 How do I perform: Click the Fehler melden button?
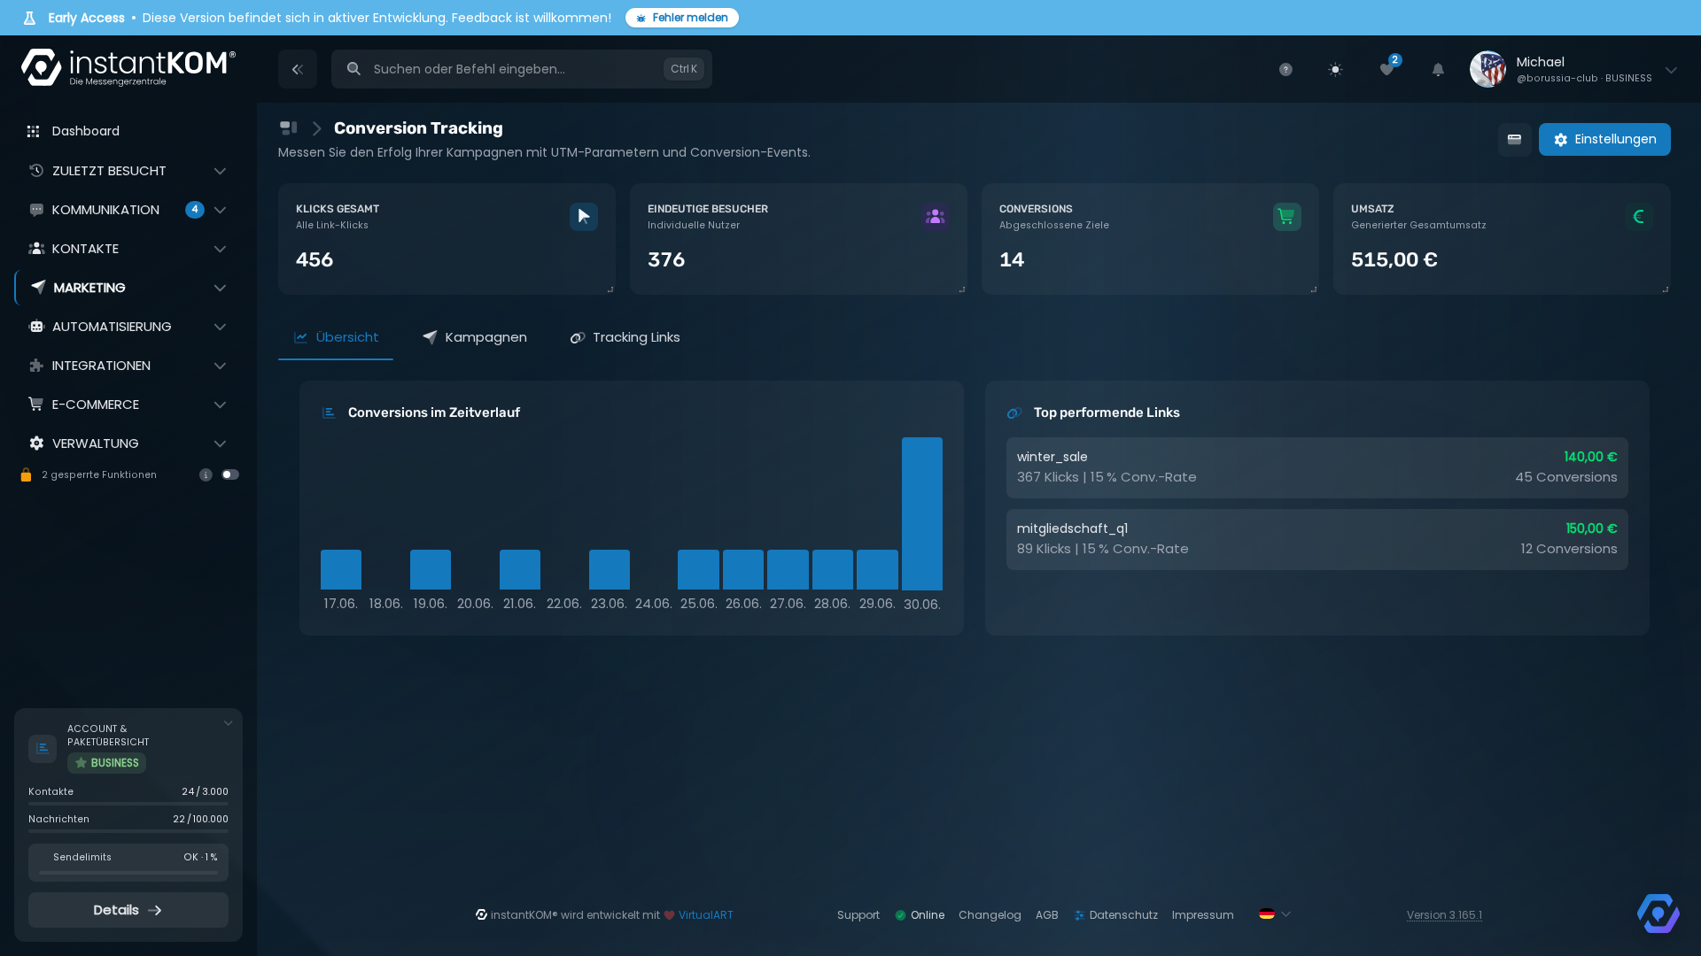tap(682, 18)
